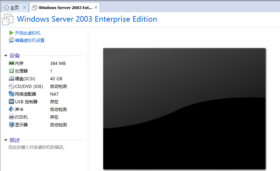280x171 pixels.
Task: Select the Windows Server 2003 Ent... tab
Action: [x=65, y=8]
